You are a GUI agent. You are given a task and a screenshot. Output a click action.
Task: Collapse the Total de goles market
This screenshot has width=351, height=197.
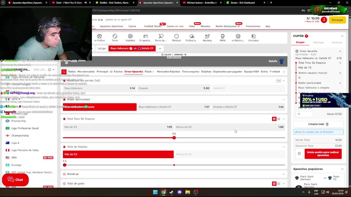coord(284,184)
